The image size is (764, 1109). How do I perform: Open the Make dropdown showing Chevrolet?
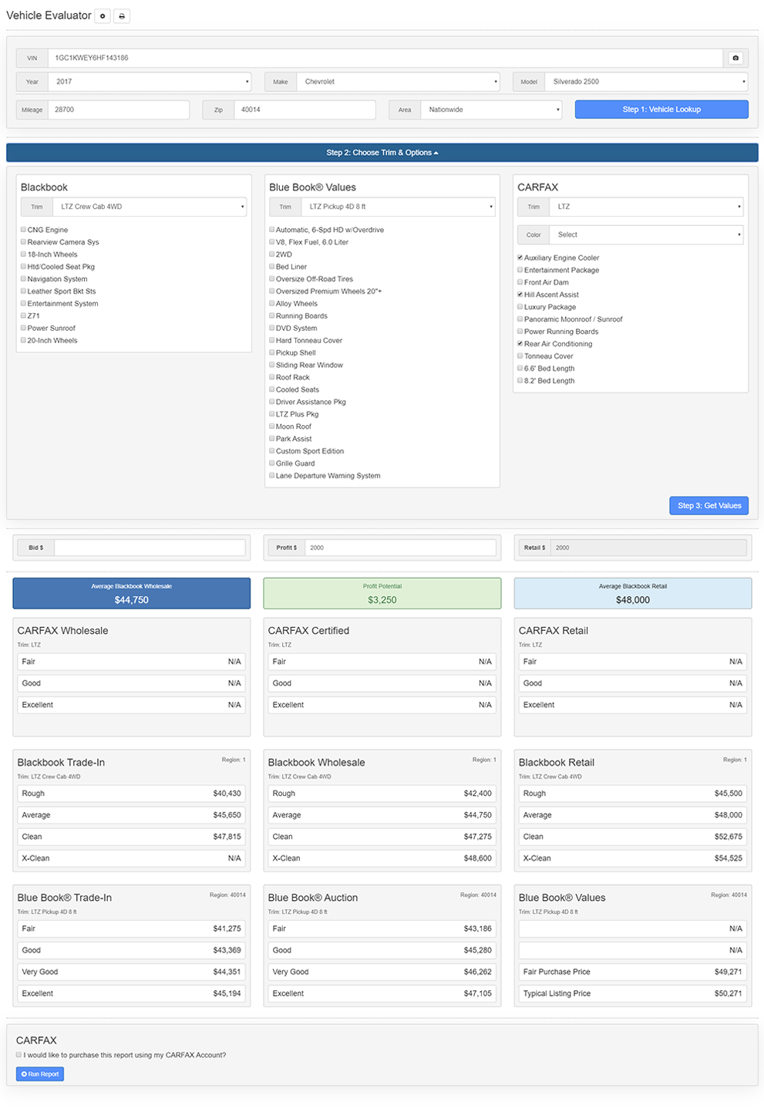pos(398,82)
